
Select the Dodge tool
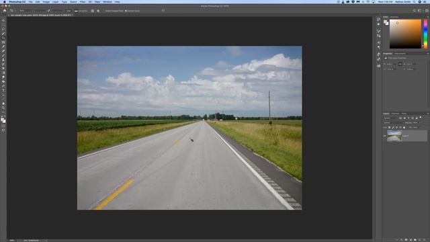coord(3,82)
